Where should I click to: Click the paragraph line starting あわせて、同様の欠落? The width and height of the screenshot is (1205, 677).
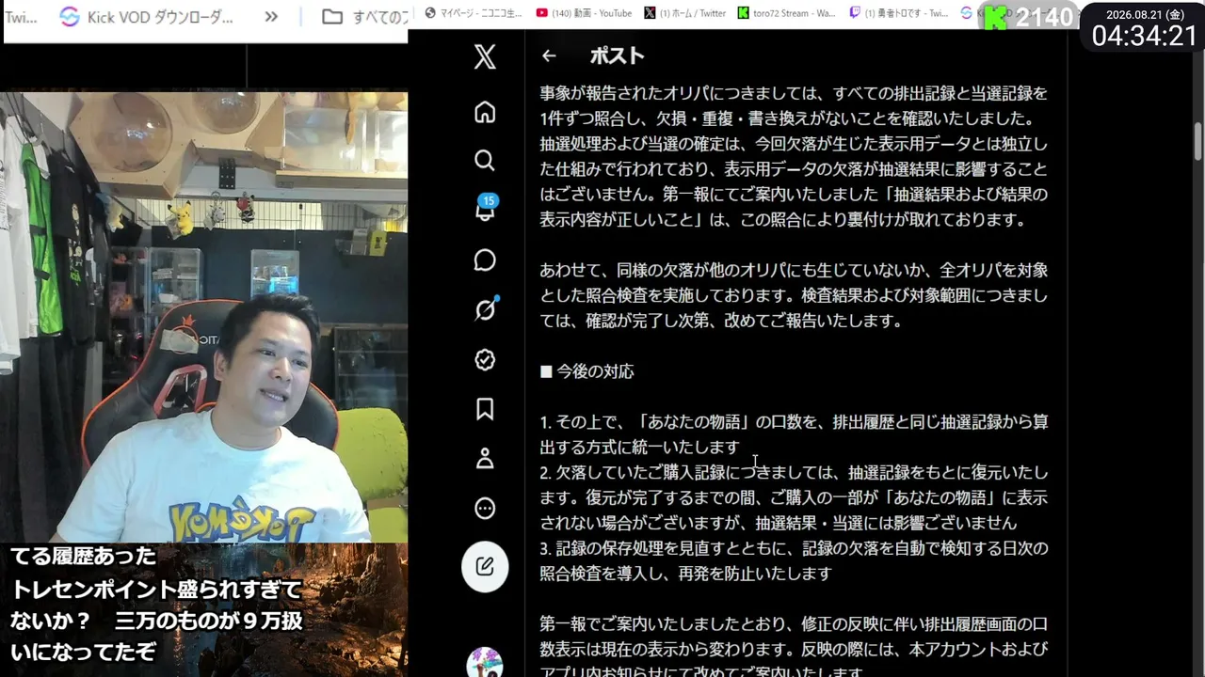coord(794,270)
